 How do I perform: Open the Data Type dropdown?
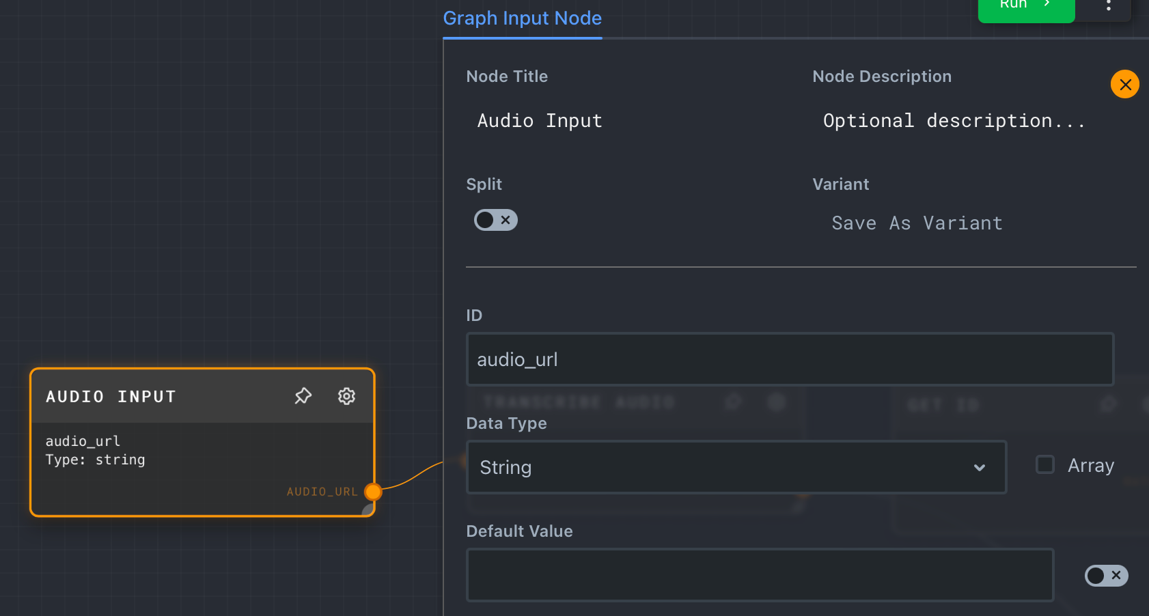736,467
